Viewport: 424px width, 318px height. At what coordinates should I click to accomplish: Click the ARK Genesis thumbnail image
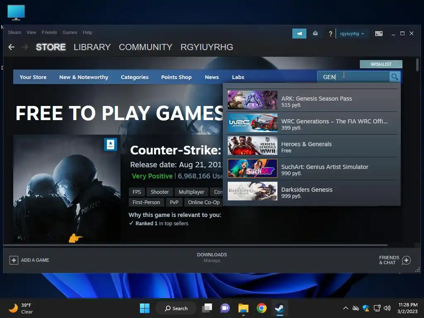[x=253, y=100]
